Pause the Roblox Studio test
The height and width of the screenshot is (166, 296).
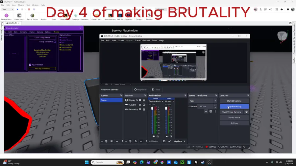pyautogui.click(x=22, y=10)
